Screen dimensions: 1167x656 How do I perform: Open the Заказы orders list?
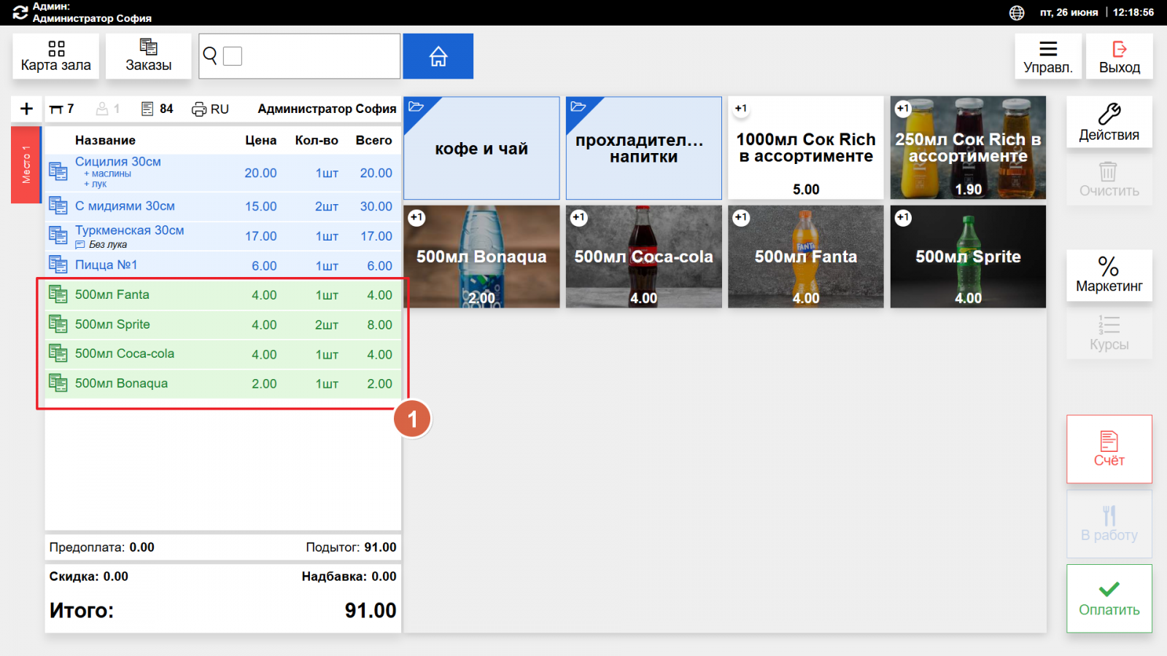tap(149, 56)
